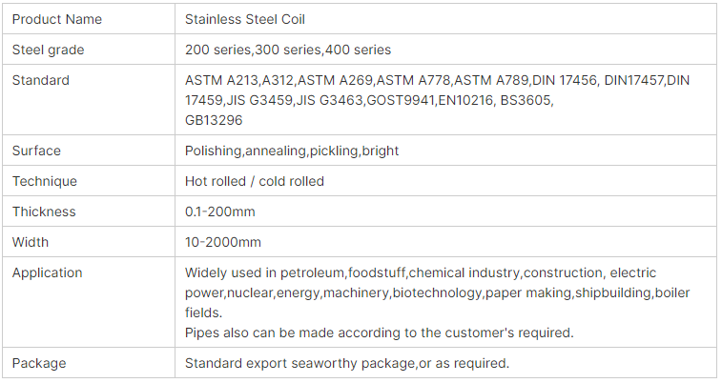Click the Pipes also can be made sentence
The width and height of the screenshot is (722, 383).
(x=379, y=333)
